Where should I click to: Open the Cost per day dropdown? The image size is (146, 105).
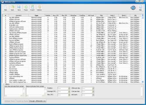[93, 92]
